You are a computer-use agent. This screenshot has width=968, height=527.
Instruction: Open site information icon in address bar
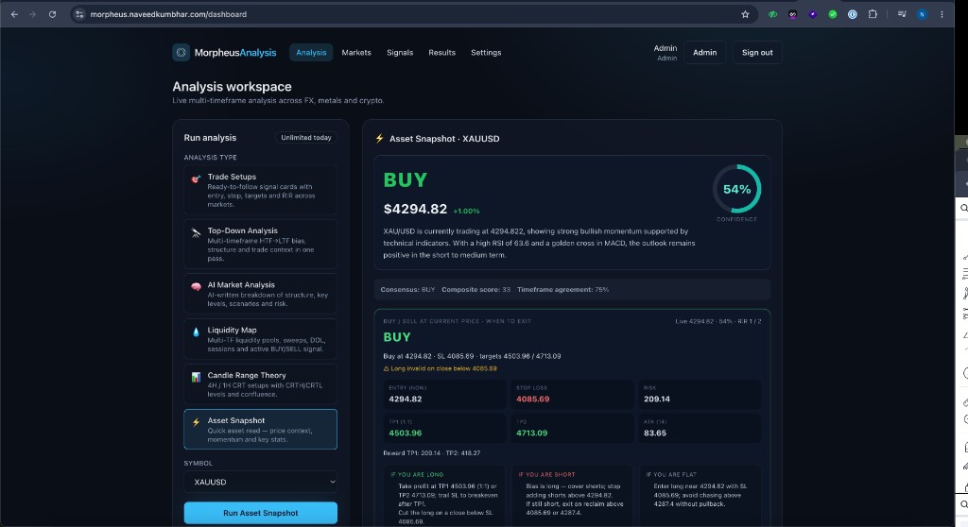click(79, 14)
